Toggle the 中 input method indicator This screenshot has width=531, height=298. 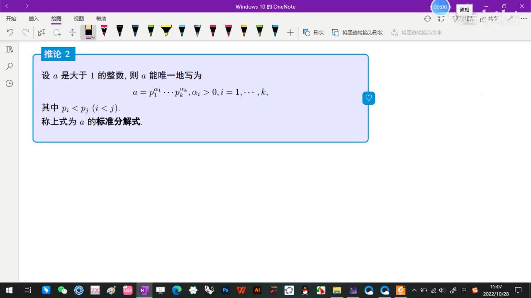tap(464, 290)
